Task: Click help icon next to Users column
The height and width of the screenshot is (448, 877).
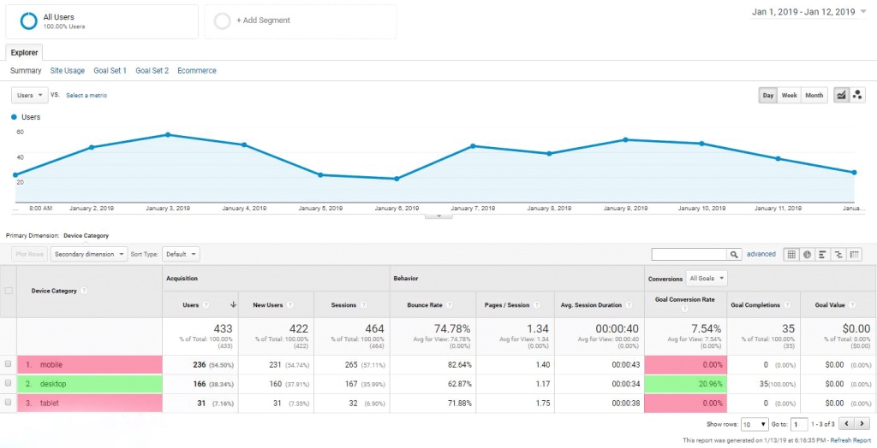Action: [206, 305]
